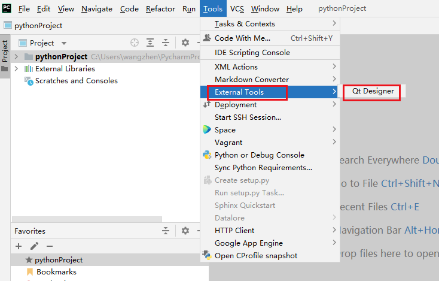Click the pencil edit icon in Favorites
Screen dimensions: 439x281
coord(34,246)
